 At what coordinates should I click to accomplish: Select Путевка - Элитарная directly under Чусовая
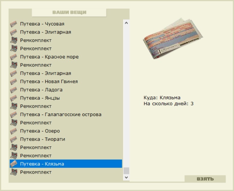(x=66, y=32)
